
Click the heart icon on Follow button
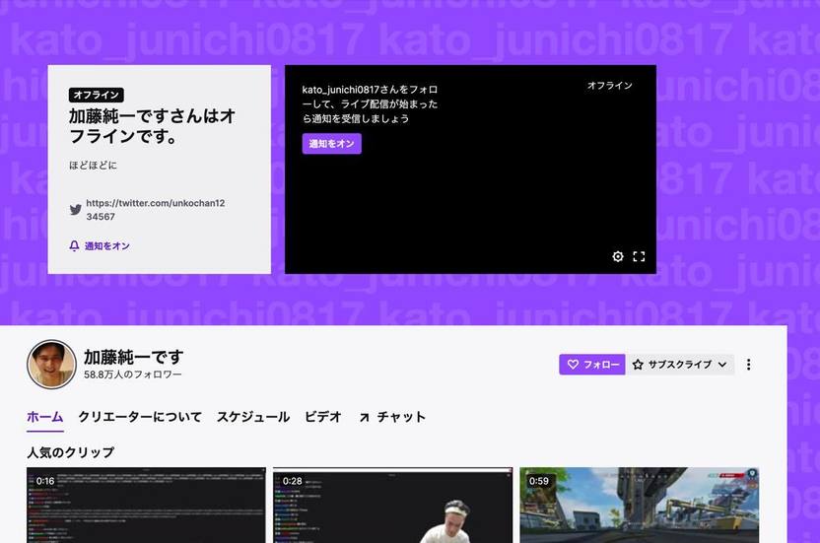point(573,365)
